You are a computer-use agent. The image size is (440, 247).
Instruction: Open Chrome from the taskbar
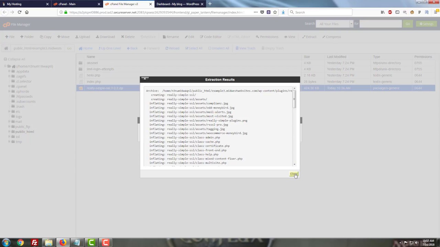[20, 243]
